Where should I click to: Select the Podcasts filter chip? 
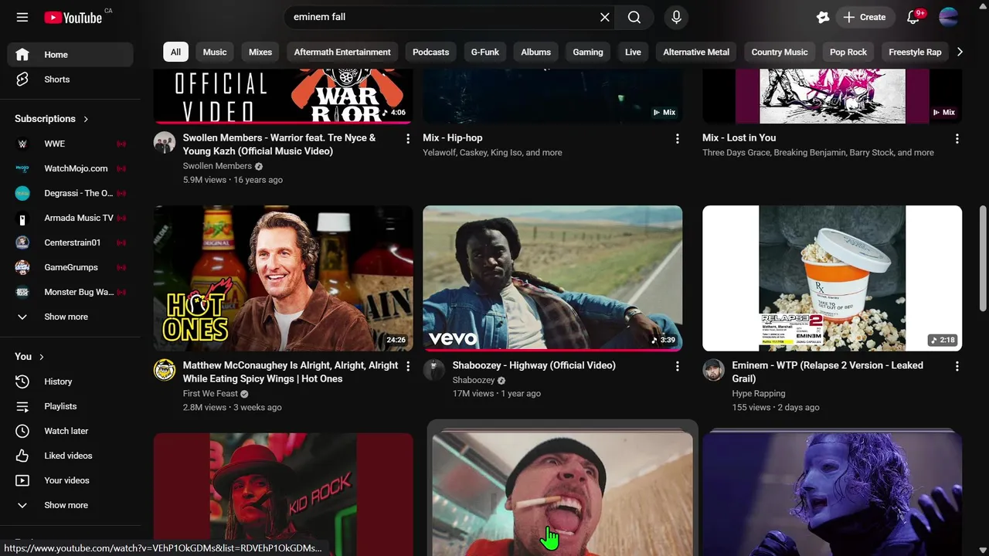[430, 52]
